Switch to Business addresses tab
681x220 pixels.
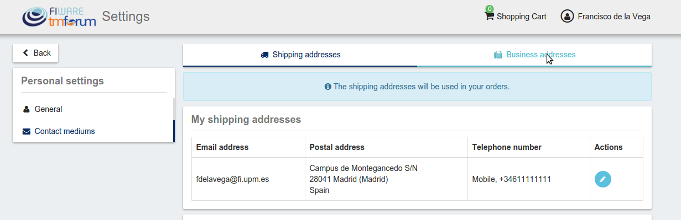coord(534,55)
